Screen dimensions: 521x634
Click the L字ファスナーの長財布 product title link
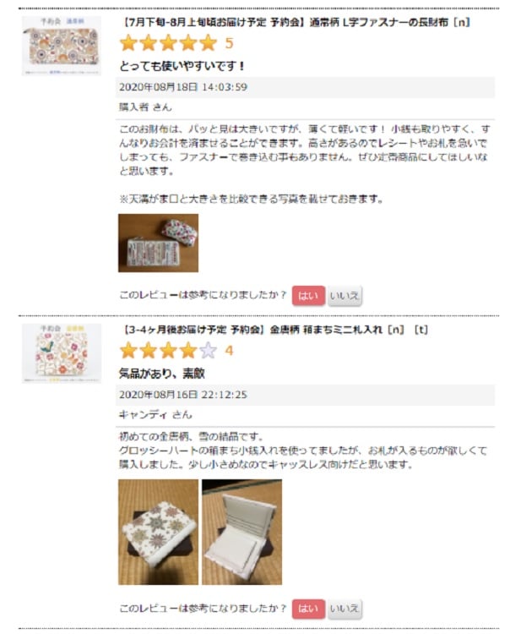[x=296, y=22]
